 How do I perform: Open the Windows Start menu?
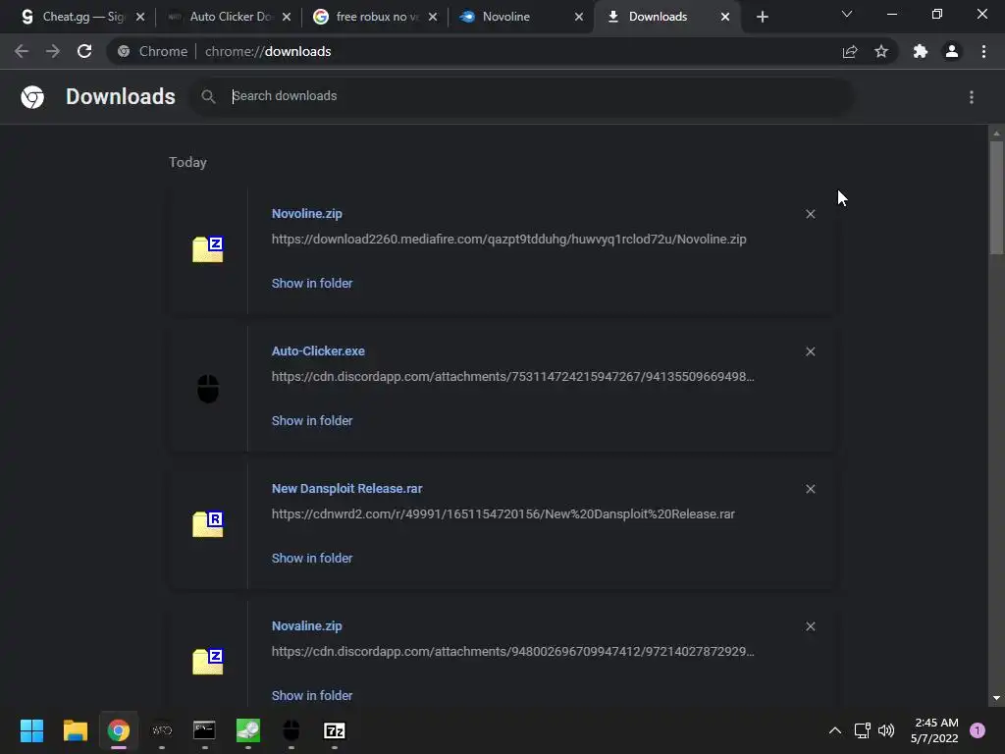click(x=31, y=730)
